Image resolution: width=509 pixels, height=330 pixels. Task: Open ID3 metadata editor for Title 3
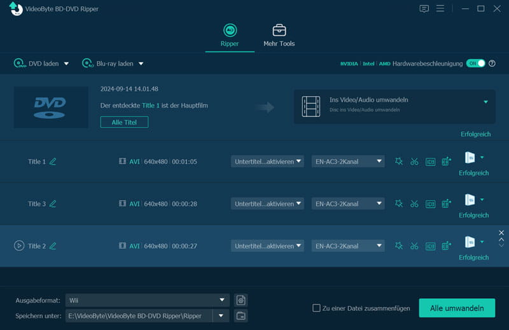point(431,203)
